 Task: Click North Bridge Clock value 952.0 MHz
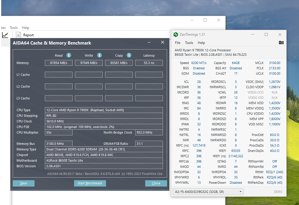(149, 132)
